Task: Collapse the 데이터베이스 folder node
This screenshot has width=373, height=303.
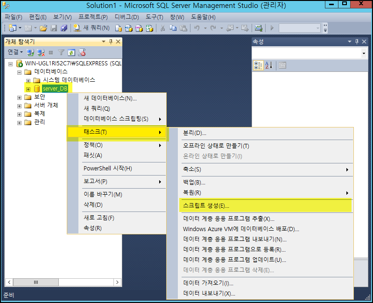Action: (19, 72)
